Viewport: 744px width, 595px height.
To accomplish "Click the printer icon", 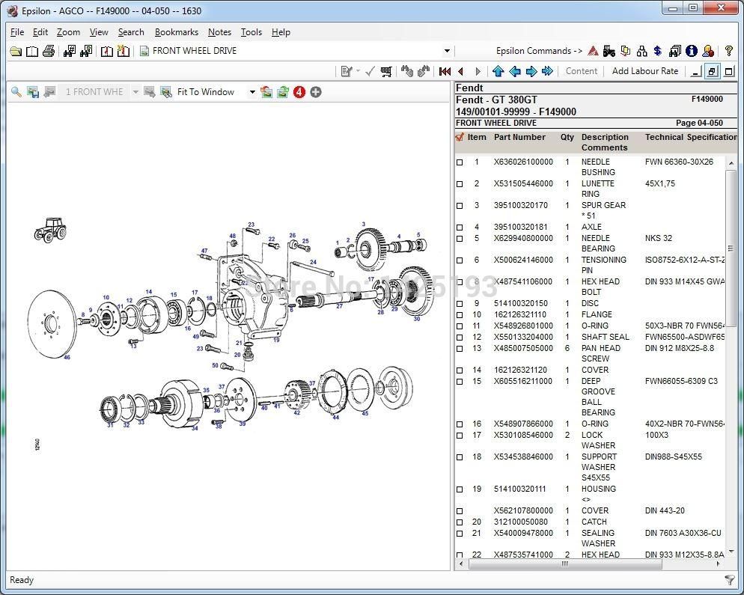I will (47, 51).
